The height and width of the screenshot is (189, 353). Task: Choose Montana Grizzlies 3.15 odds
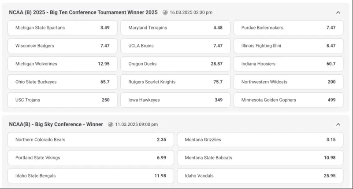point(260,140)
